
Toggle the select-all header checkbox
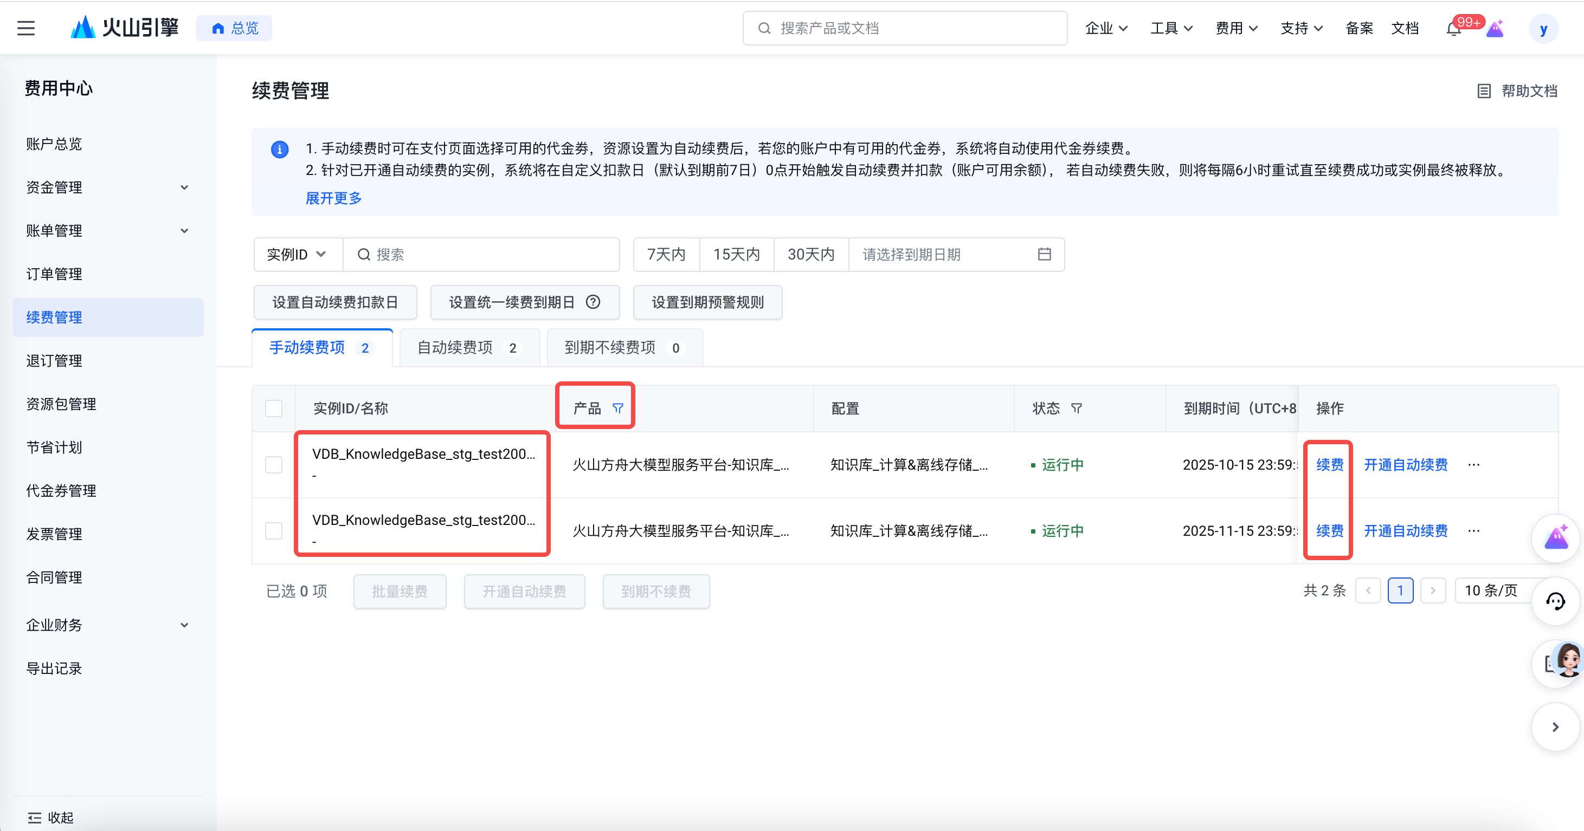pyautogui.click(x=274, y=408)
